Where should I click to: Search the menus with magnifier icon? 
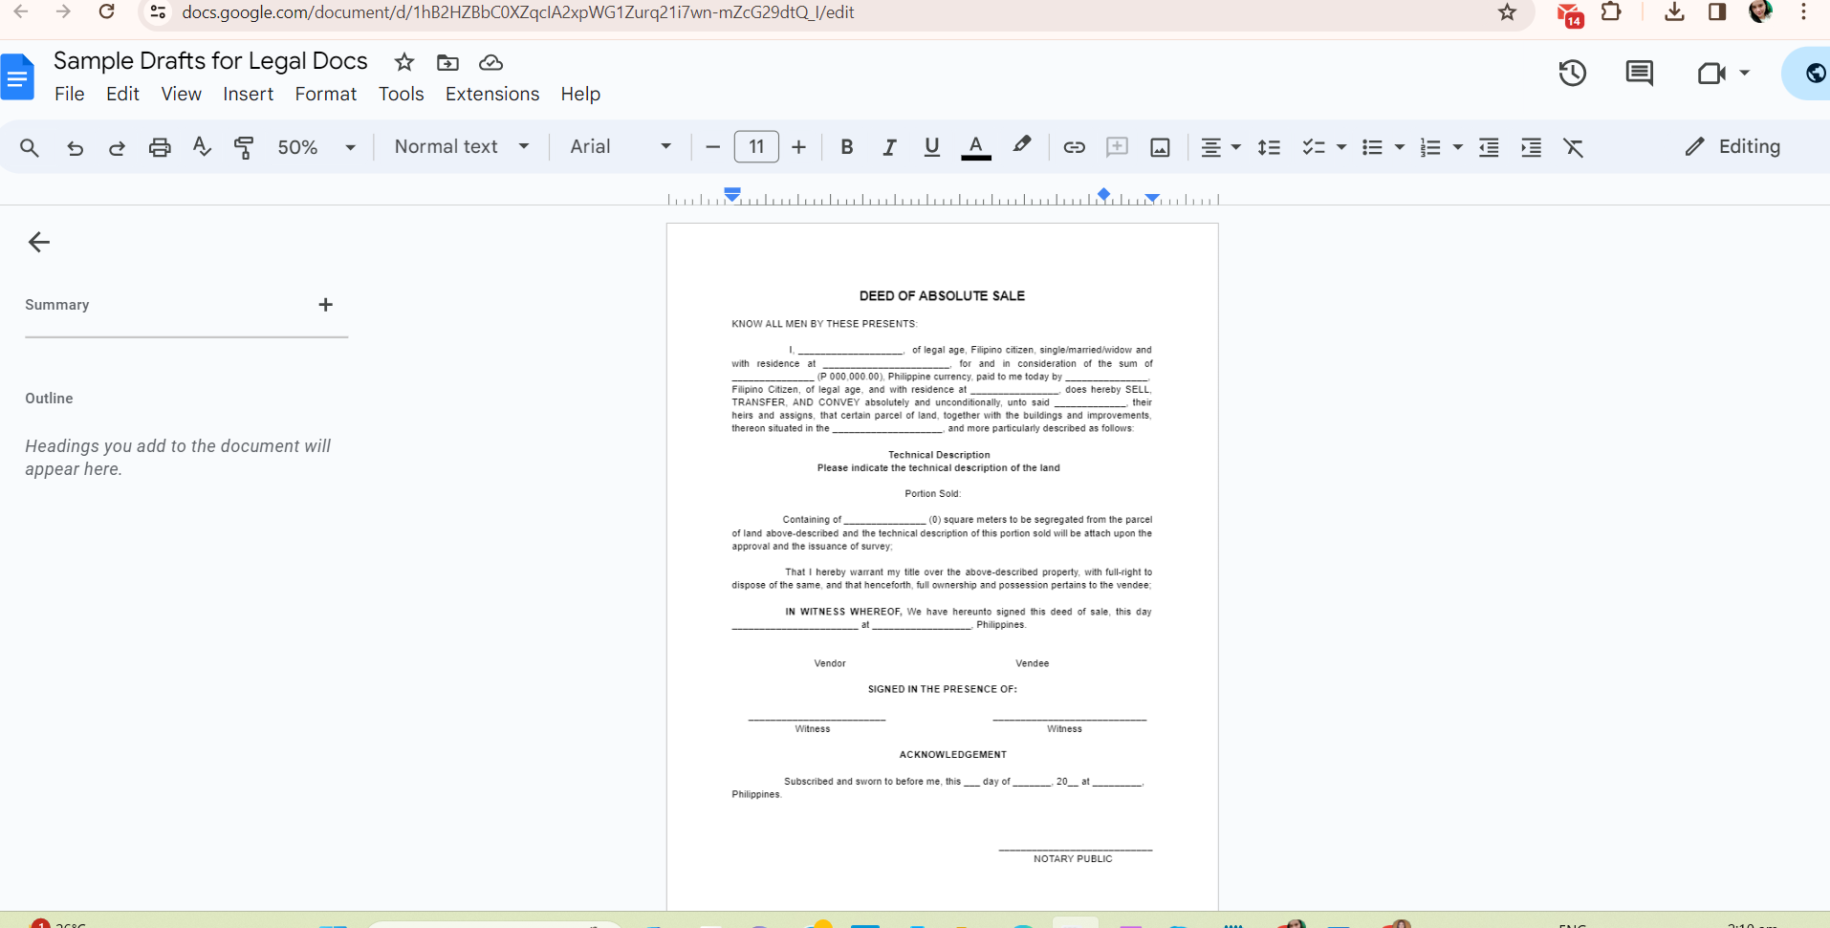[30, 147]
